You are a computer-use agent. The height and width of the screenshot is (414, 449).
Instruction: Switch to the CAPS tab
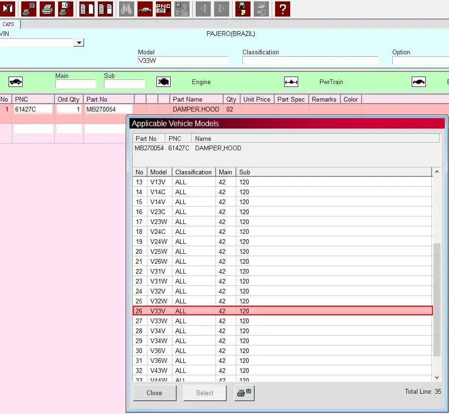[x=9, y=24]
